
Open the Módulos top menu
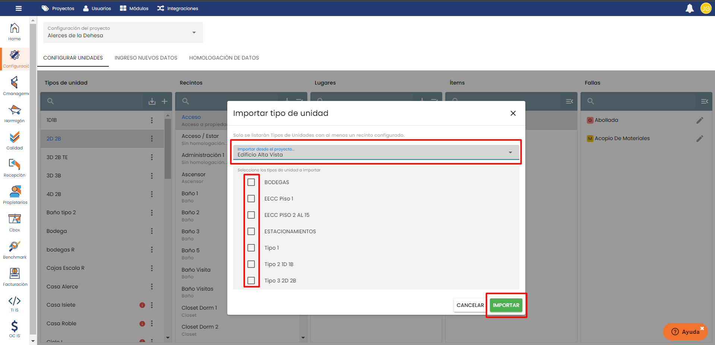point(134,8)
